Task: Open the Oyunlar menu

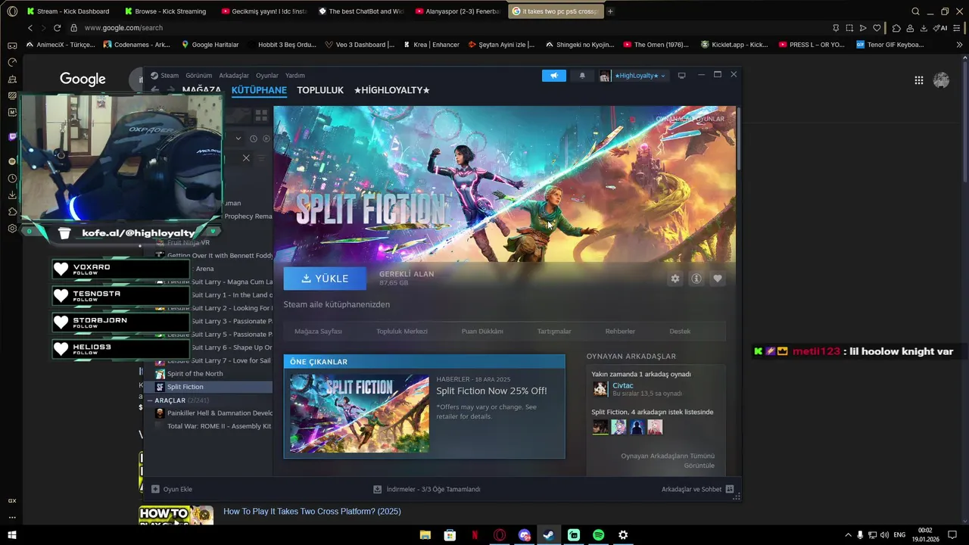Action: click(267, 76)
